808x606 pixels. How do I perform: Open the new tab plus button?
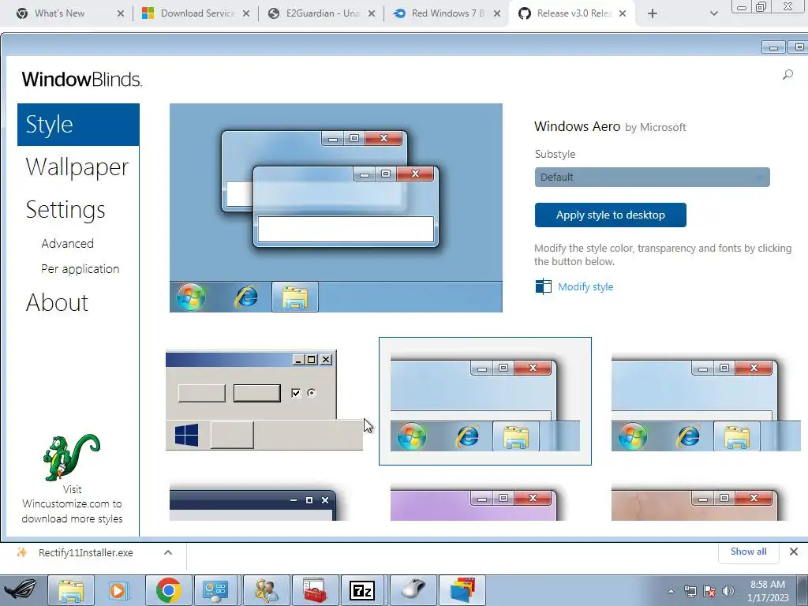pos(653,13)
